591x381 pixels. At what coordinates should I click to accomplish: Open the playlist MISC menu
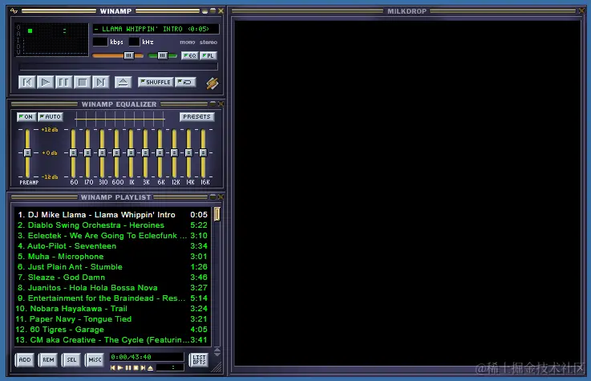pos(95,360)
